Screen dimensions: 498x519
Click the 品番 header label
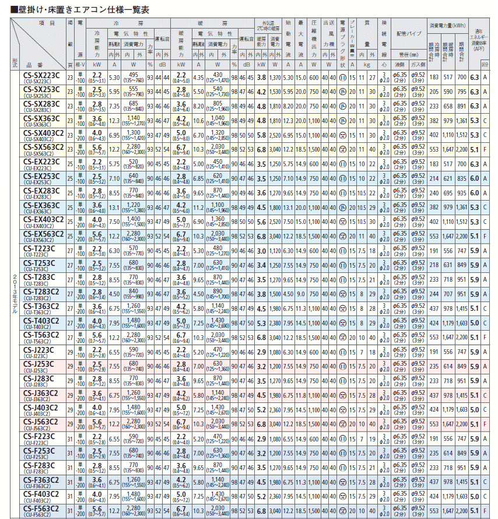point(35,65)
